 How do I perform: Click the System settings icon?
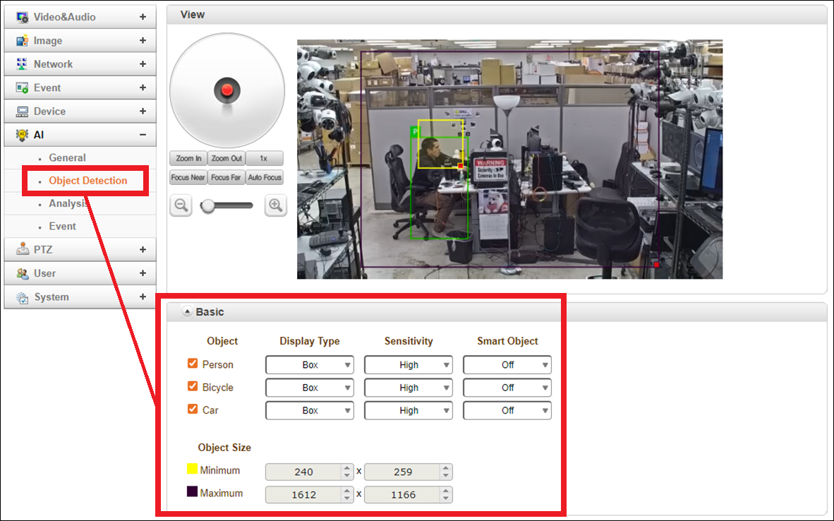coord(22,297)
